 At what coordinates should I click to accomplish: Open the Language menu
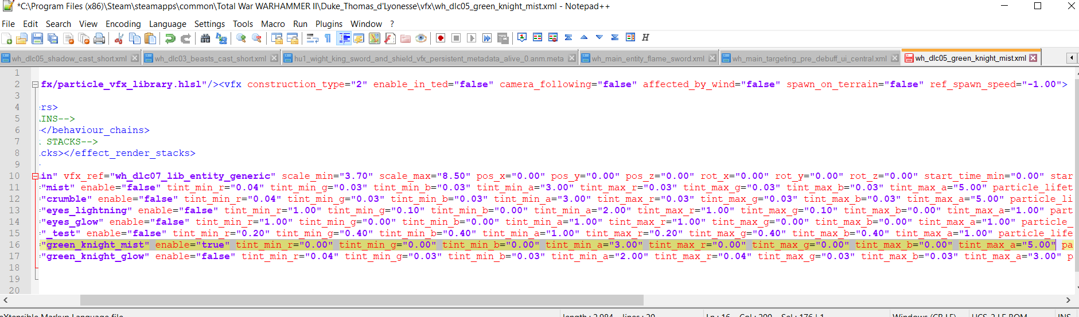tap(168, 24)
